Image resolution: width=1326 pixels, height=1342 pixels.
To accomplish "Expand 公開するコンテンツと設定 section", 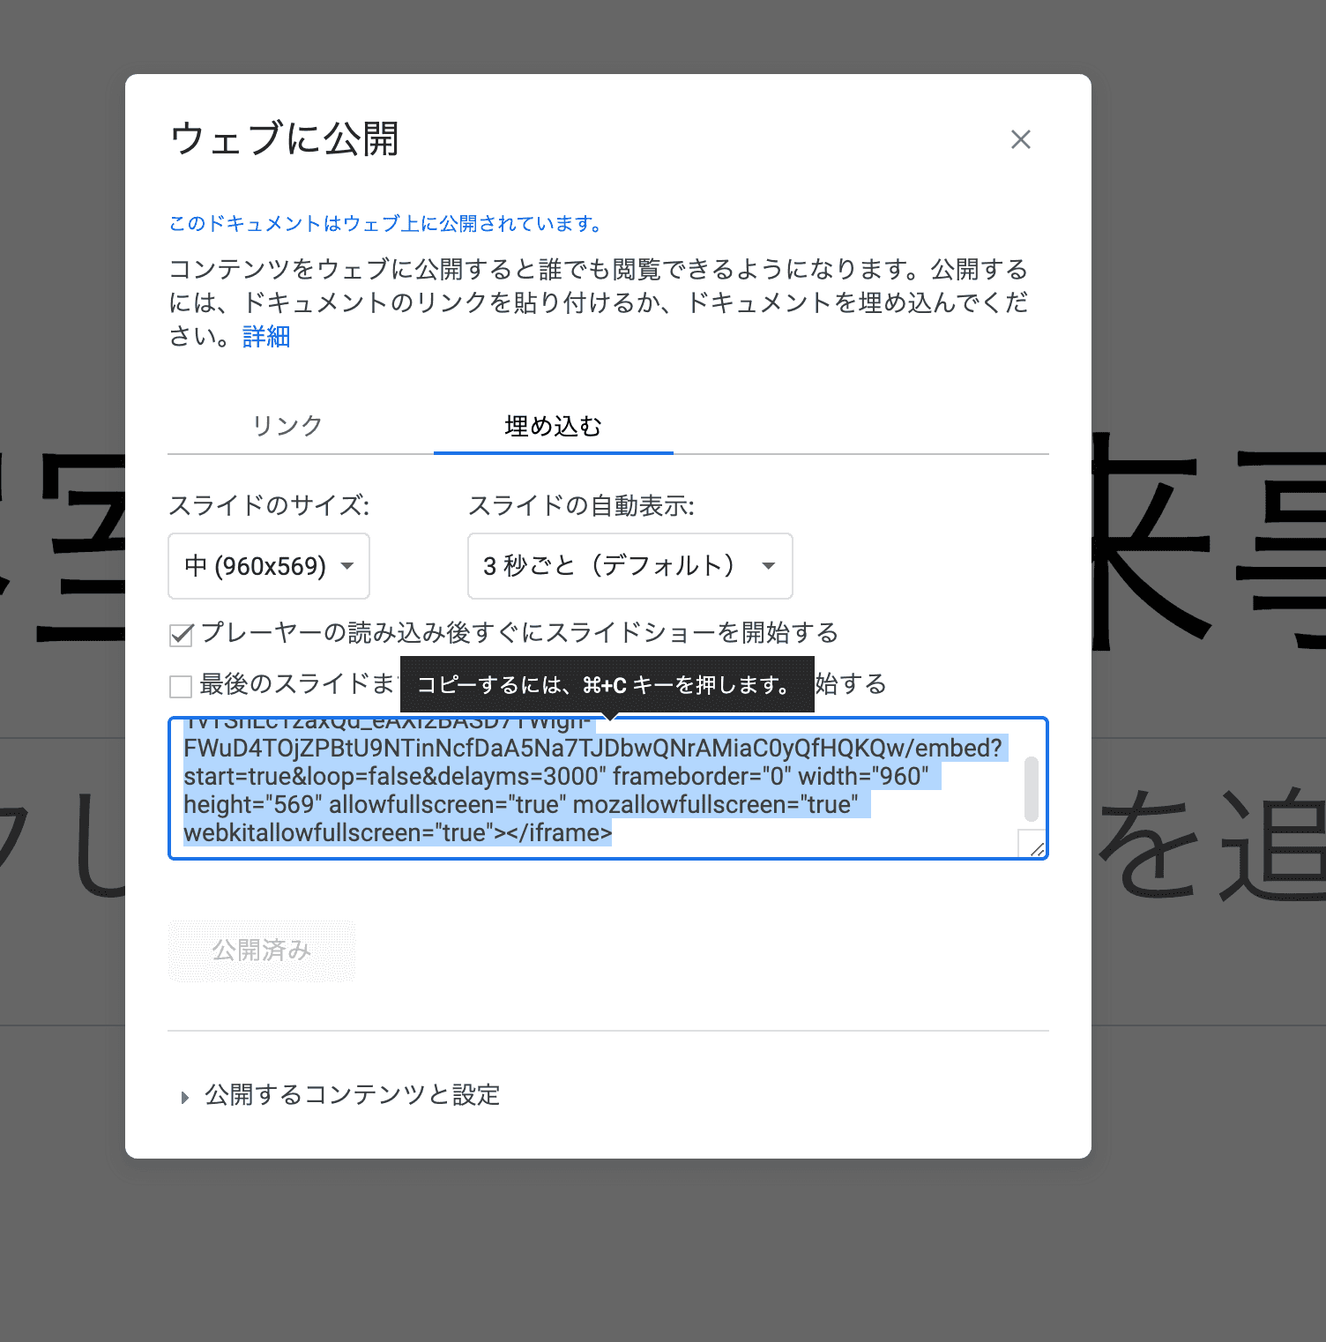I will point(352,1095).
